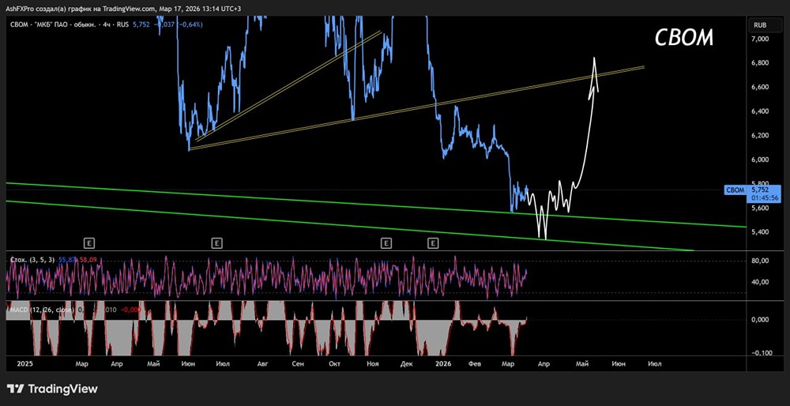Click the E marker between Июн and Июл 2025
790x406 pixels.
216,243
